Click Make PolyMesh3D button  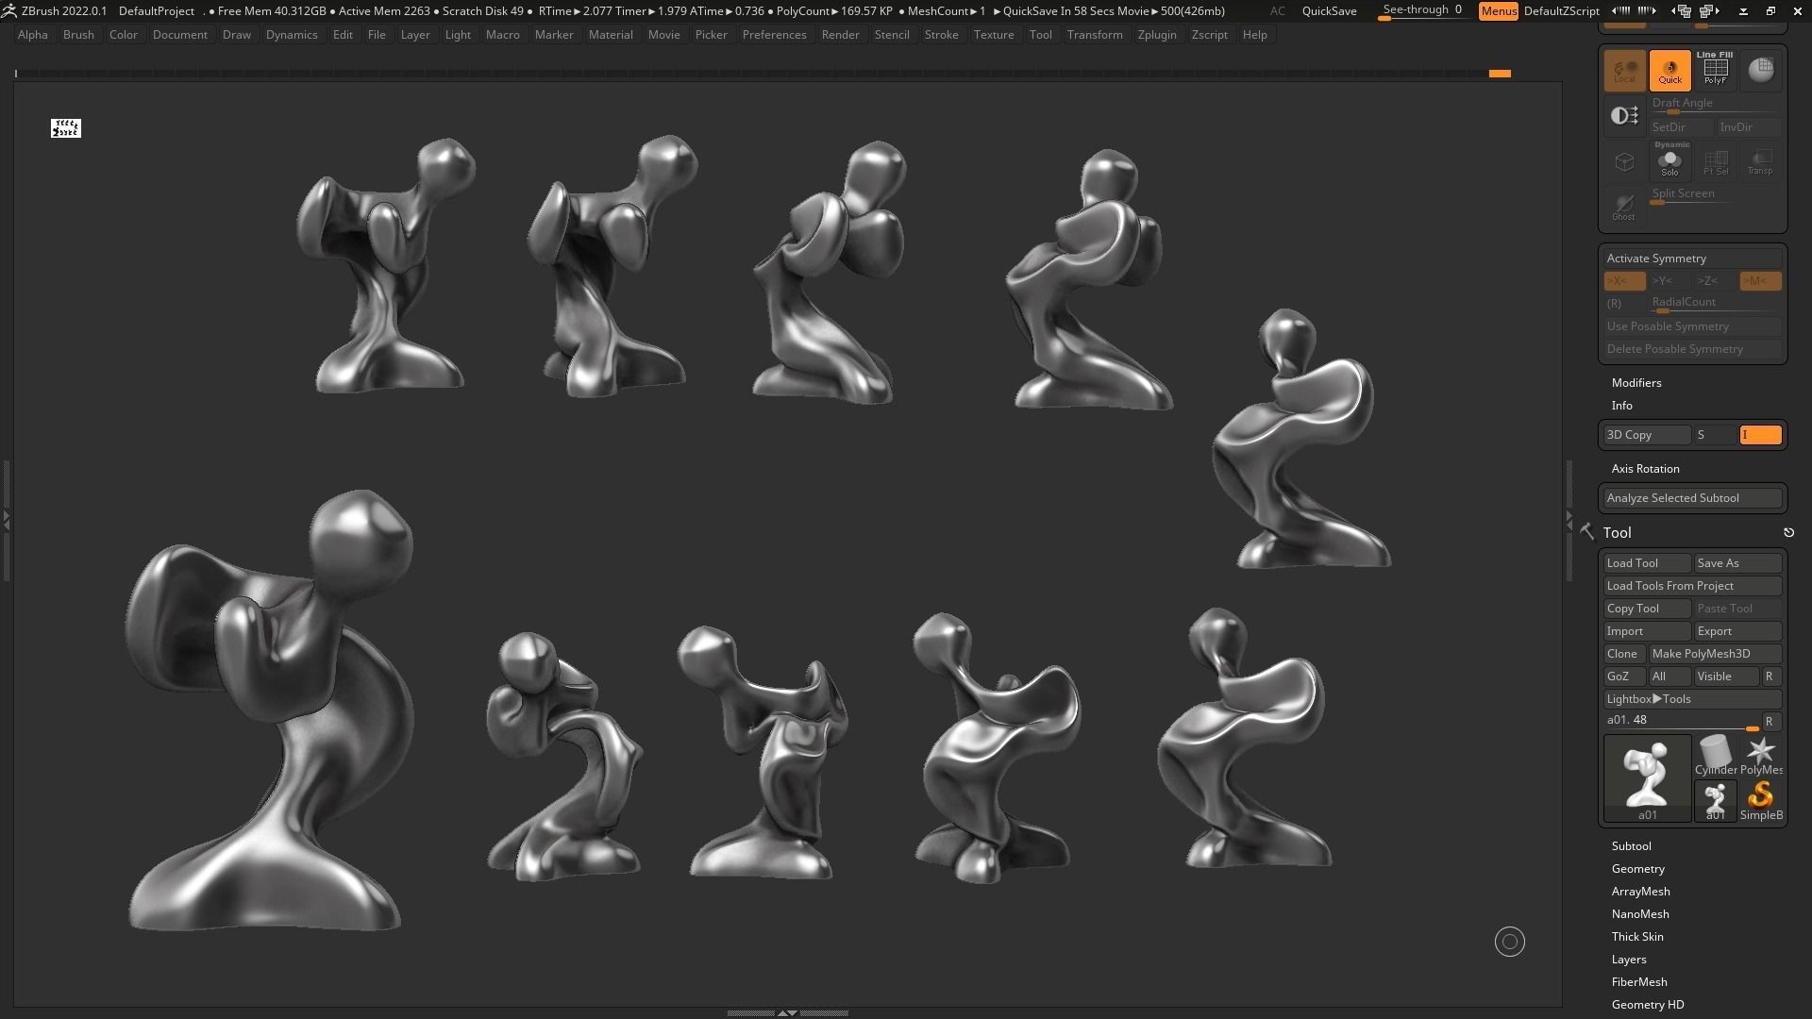tap(1714, 654)
